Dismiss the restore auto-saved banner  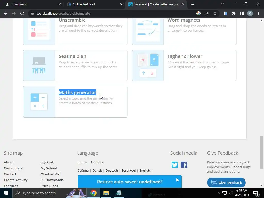(x=177, y=180)
